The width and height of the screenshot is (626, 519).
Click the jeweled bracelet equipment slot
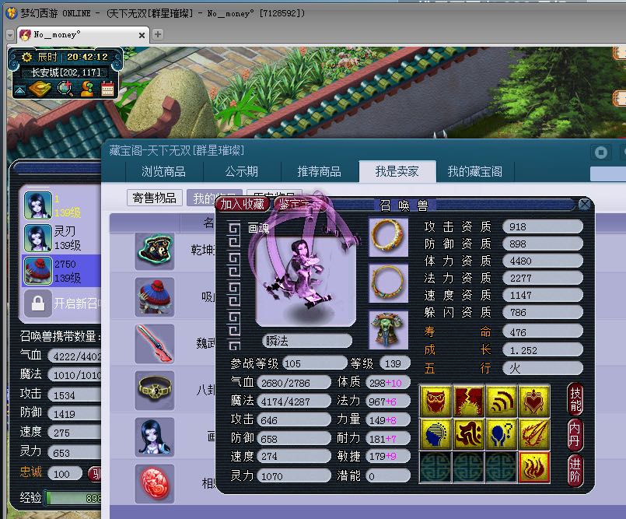point(388,283)
